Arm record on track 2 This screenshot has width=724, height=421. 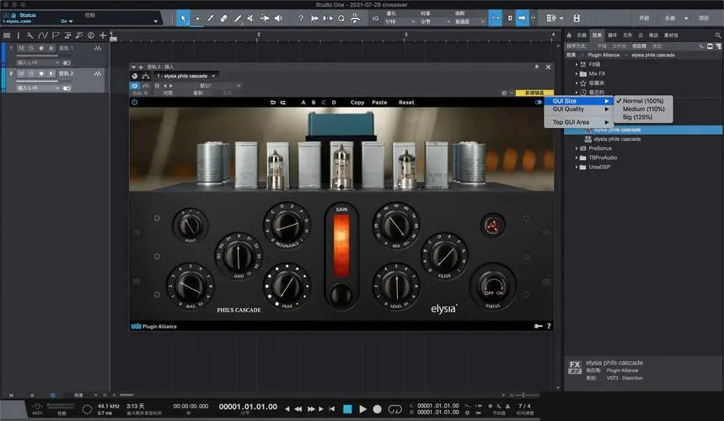(41, 73)
